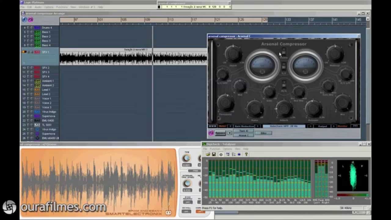The image size is (391, 220).
Task: Open the Output selector in compressor bar
Action: [322, 126]
